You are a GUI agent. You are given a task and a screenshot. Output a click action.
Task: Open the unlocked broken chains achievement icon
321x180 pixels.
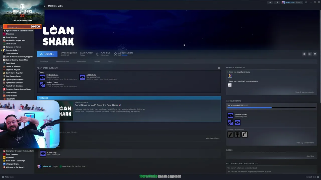point(230,122)
